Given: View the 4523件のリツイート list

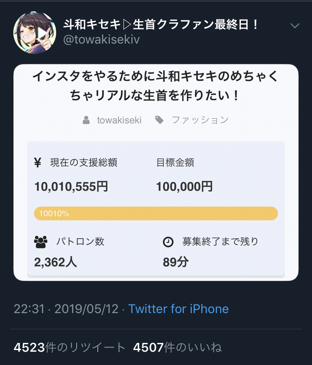Looking at the screenshot, I should [x=69, y=347].
